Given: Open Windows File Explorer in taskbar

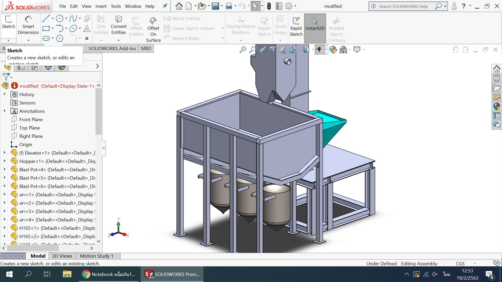Looking at the screenshot, I should (x=67, y=274).
